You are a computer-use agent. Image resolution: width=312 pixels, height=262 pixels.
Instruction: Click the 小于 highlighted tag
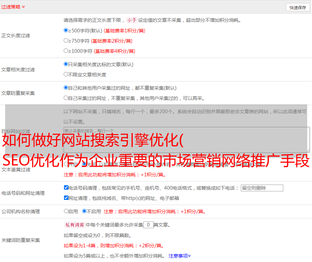[x=132, y=20]
